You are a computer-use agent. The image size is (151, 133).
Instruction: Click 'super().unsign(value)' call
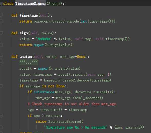point(59,68)
